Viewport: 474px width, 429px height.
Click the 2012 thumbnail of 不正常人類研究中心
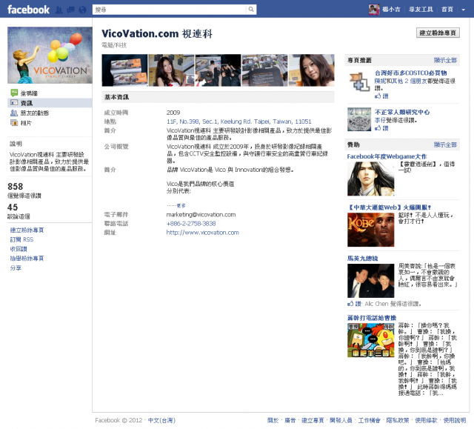click(x=359, y=119)
